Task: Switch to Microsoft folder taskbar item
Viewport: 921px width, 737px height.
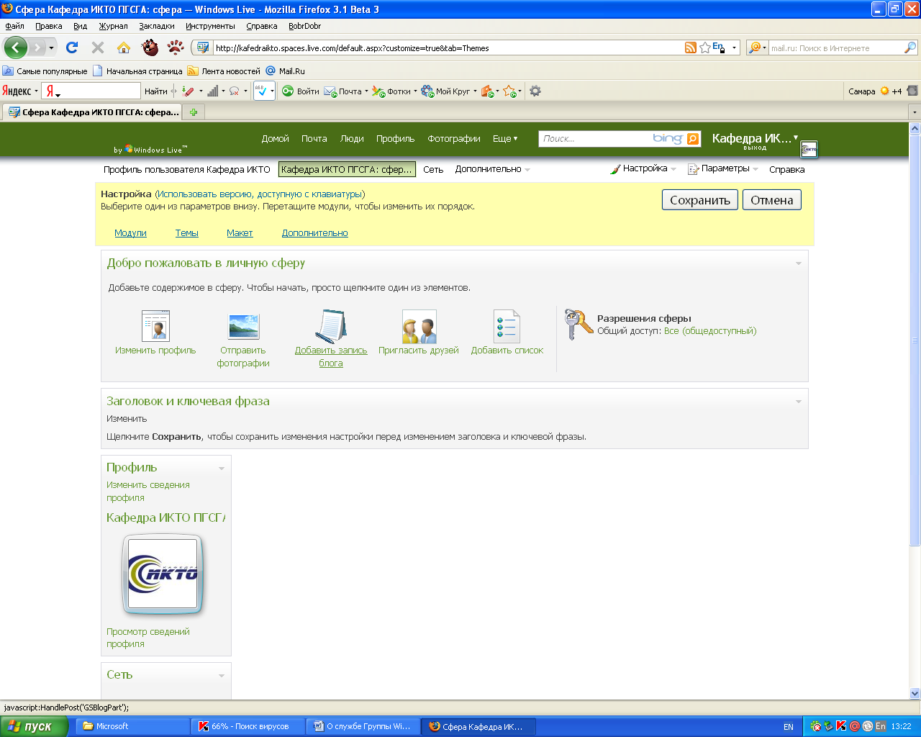Action: point(132,726)
